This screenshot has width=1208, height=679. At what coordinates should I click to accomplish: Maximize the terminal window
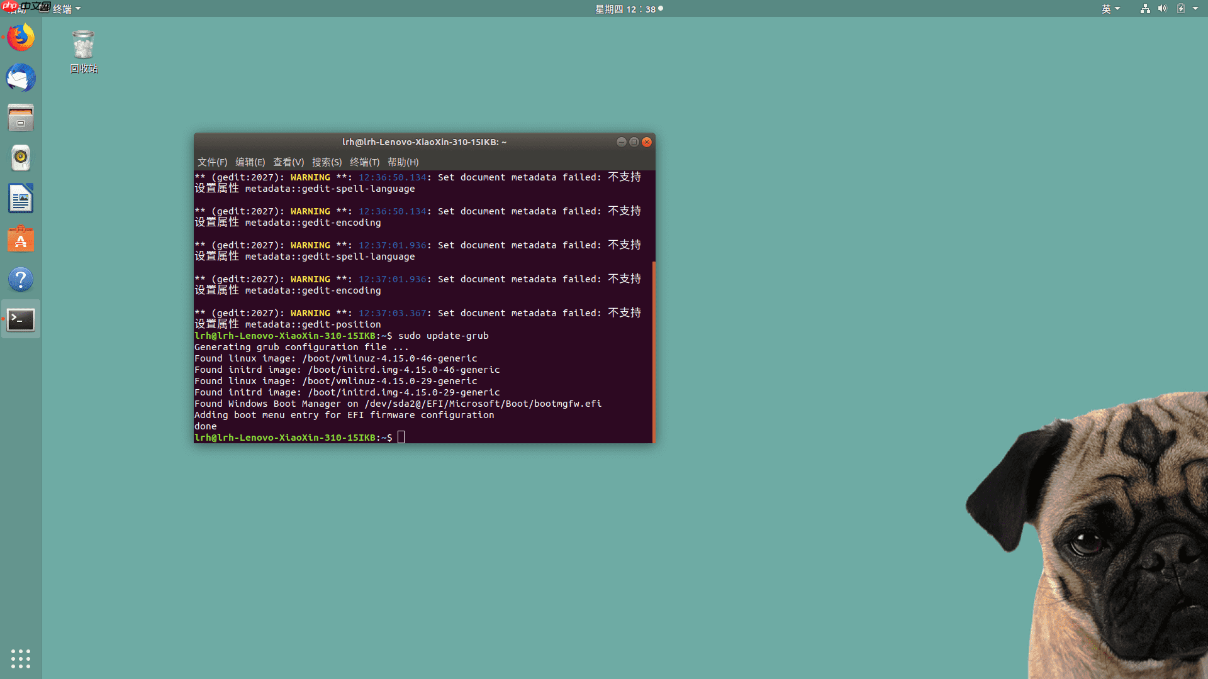[634, 142]
